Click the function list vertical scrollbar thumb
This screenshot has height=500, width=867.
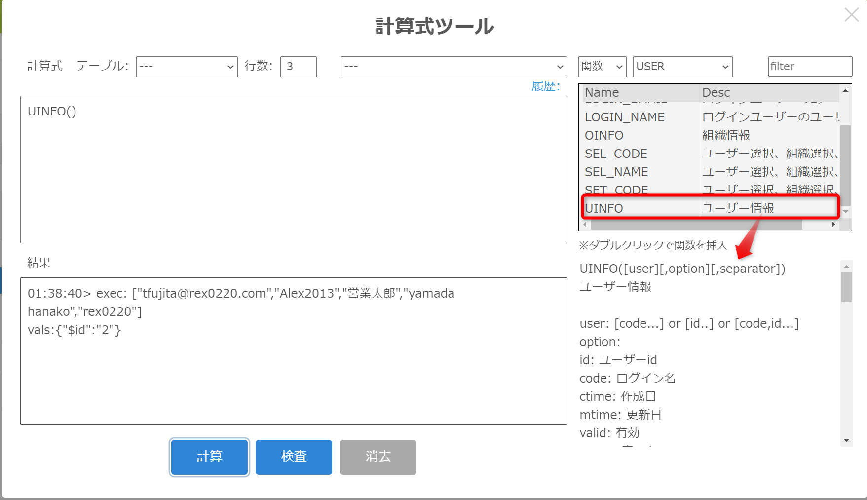pos(845,165)
